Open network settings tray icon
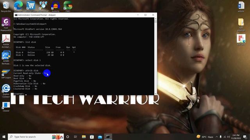Image resolution: width=250 pixels, height=140 pixels. coord(225,136)
